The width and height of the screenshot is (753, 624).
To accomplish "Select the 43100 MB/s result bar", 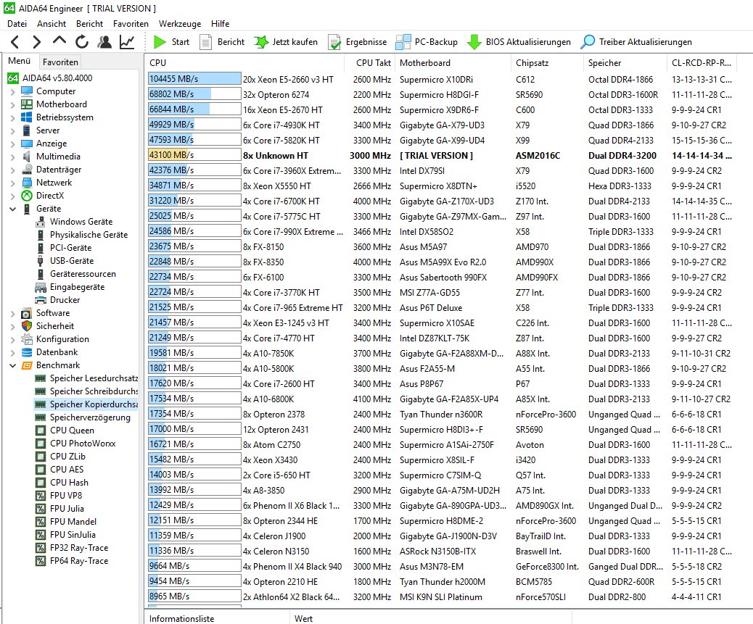I will pyautogui.click(x=194, y=155).
